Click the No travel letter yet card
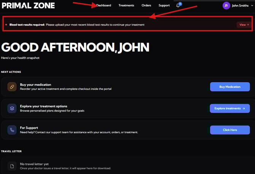 pos(127,166)
